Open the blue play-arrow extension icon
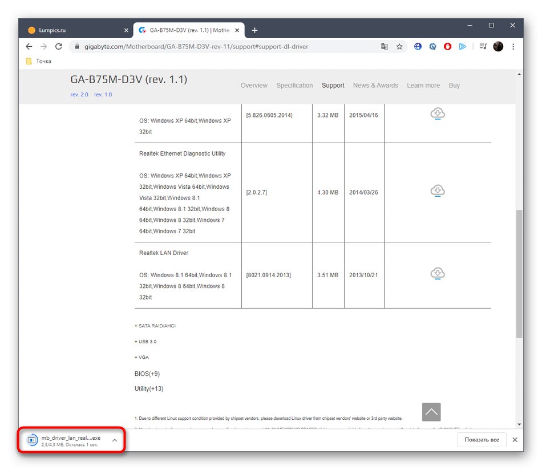Image resolution: width=542 pixels, height=470 pixels. (x=462, y=46)
